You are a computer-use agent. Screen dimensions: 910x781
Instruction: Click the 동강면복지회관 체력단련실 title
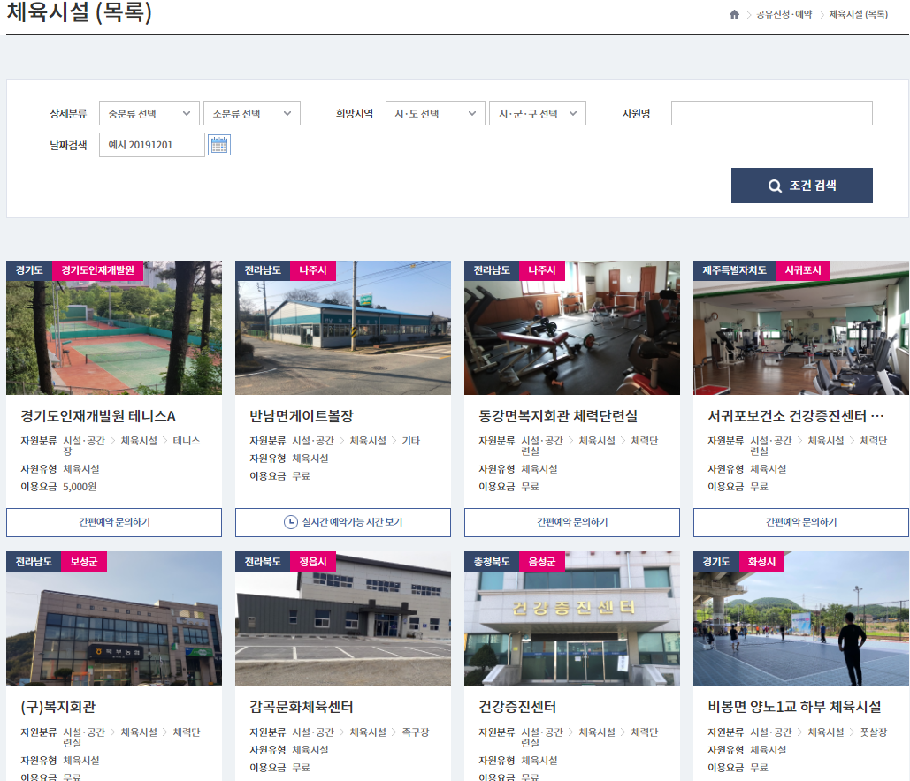point(558,416)
